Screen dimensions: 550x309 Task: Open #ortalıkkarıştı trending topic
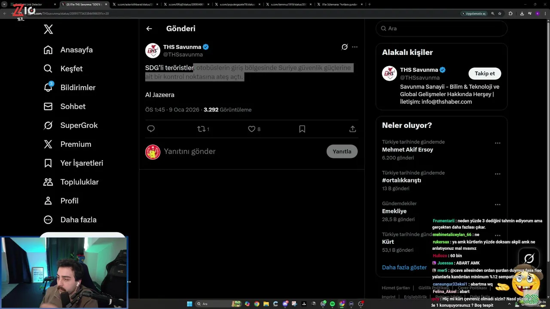(401, 181)
